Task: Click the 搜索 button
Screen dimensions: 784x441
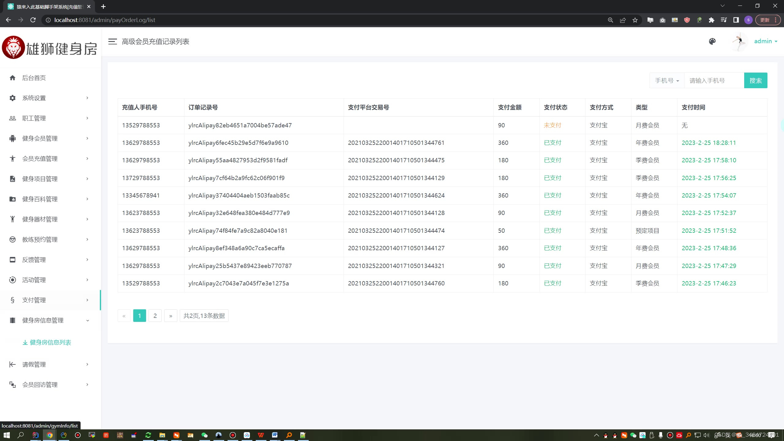Action: (755, 81)
